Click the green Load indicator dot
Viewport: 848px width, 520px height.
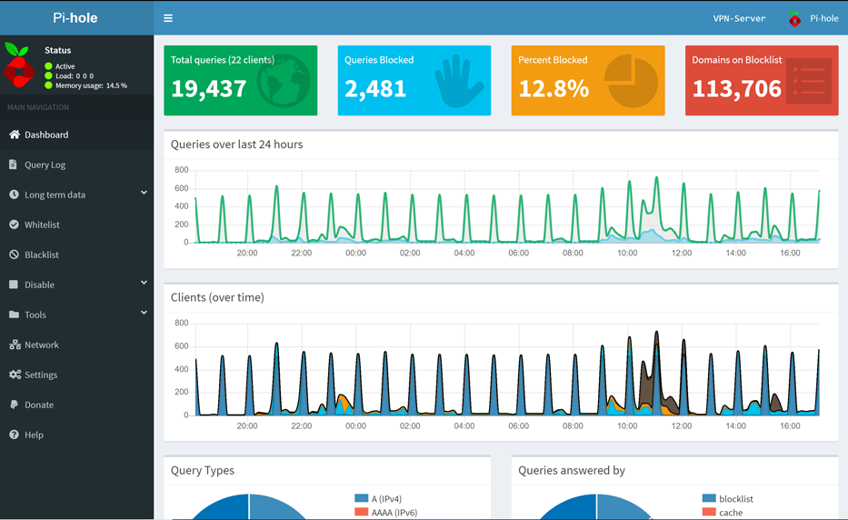pos(49,75)
